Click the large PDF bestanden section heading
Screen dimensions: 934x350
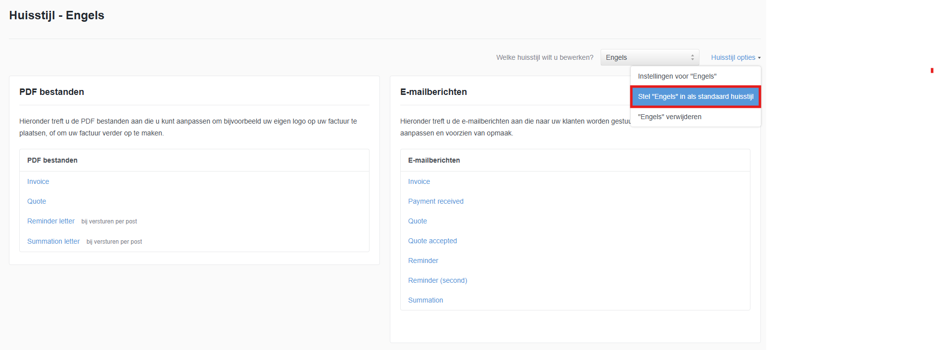tap(51, 92)
